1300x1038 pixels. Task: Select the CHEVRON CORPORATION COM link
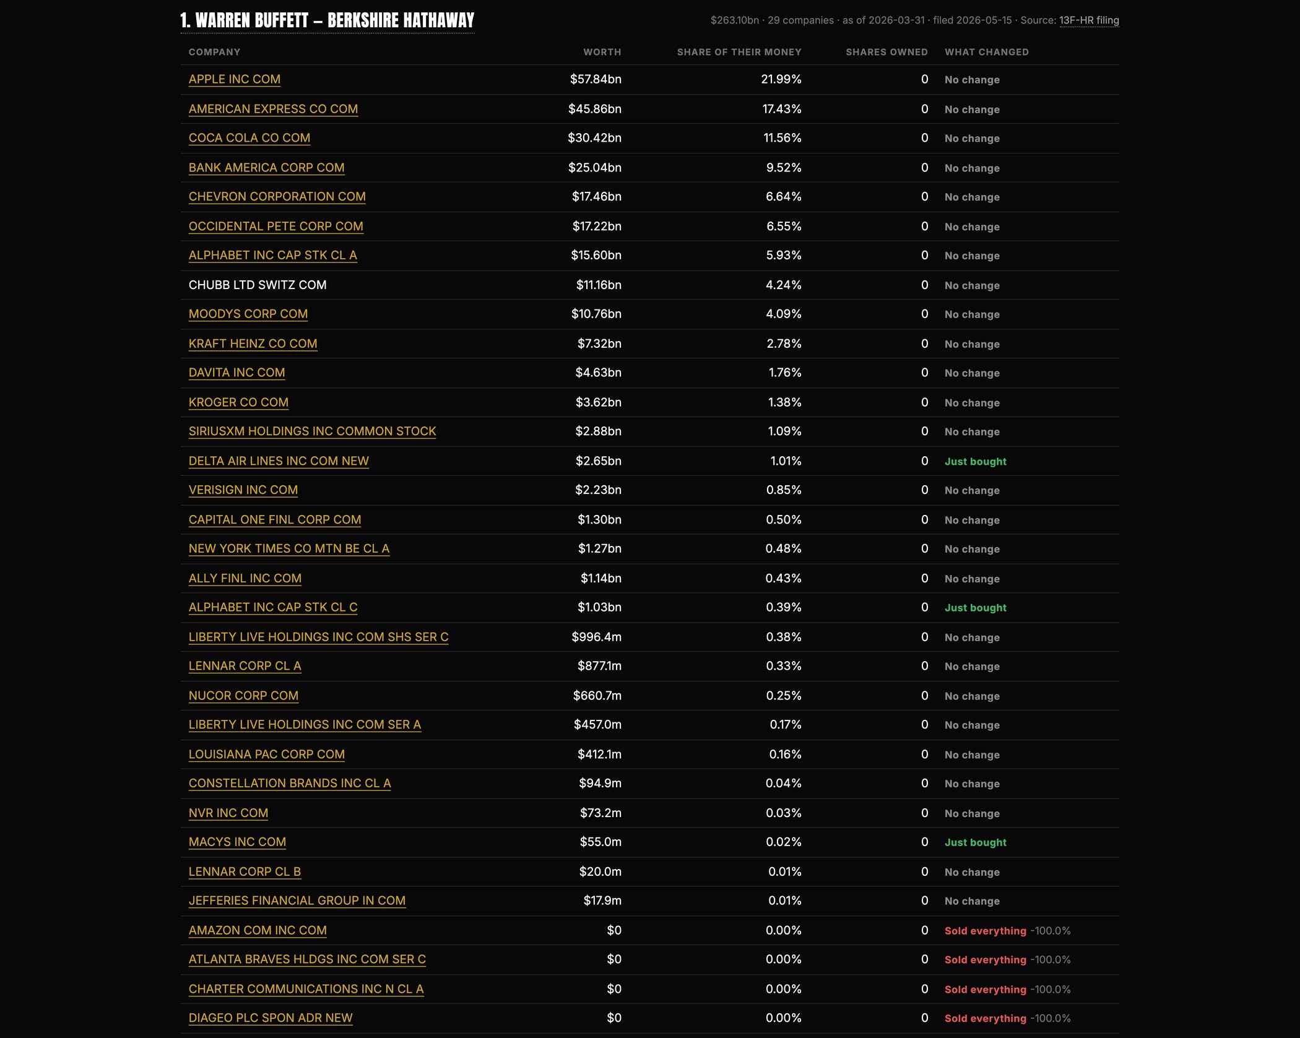pyautogui.click(x=277, y=197)
